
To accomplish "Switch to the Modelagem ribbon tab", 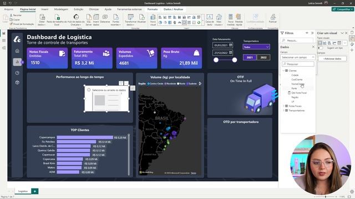I will pos(61,9).
